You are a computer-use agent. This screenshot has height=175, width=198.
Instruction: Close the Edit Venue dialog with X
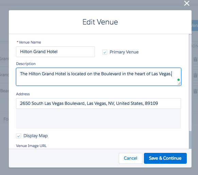[x=187, y=3]
